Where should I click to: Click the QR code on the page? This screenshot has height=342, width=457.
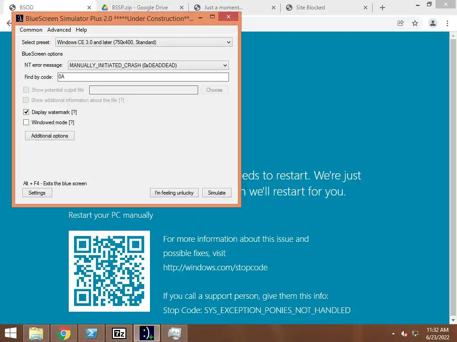(109, 271)
